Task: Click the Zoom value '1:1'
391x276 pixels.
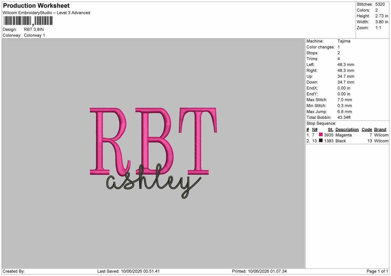Action: (x=378, y=28)
